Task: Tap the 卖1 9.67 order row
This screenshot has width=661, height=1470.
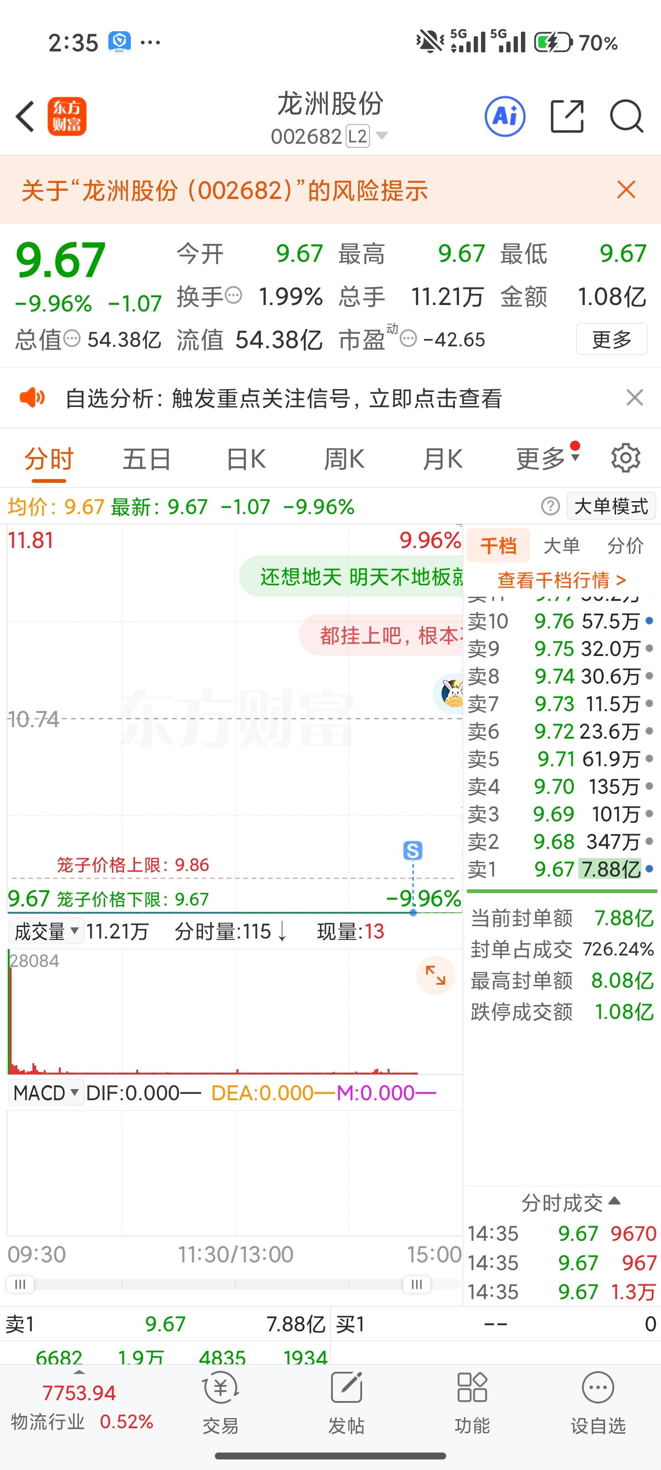Action: [561, 869]
